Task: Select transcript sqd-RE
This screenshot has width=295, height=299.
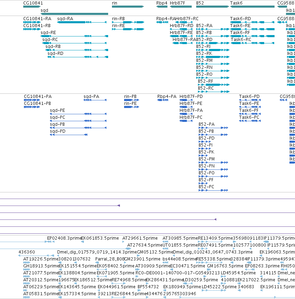Action: pyautogui.click(x=75, y=36)
